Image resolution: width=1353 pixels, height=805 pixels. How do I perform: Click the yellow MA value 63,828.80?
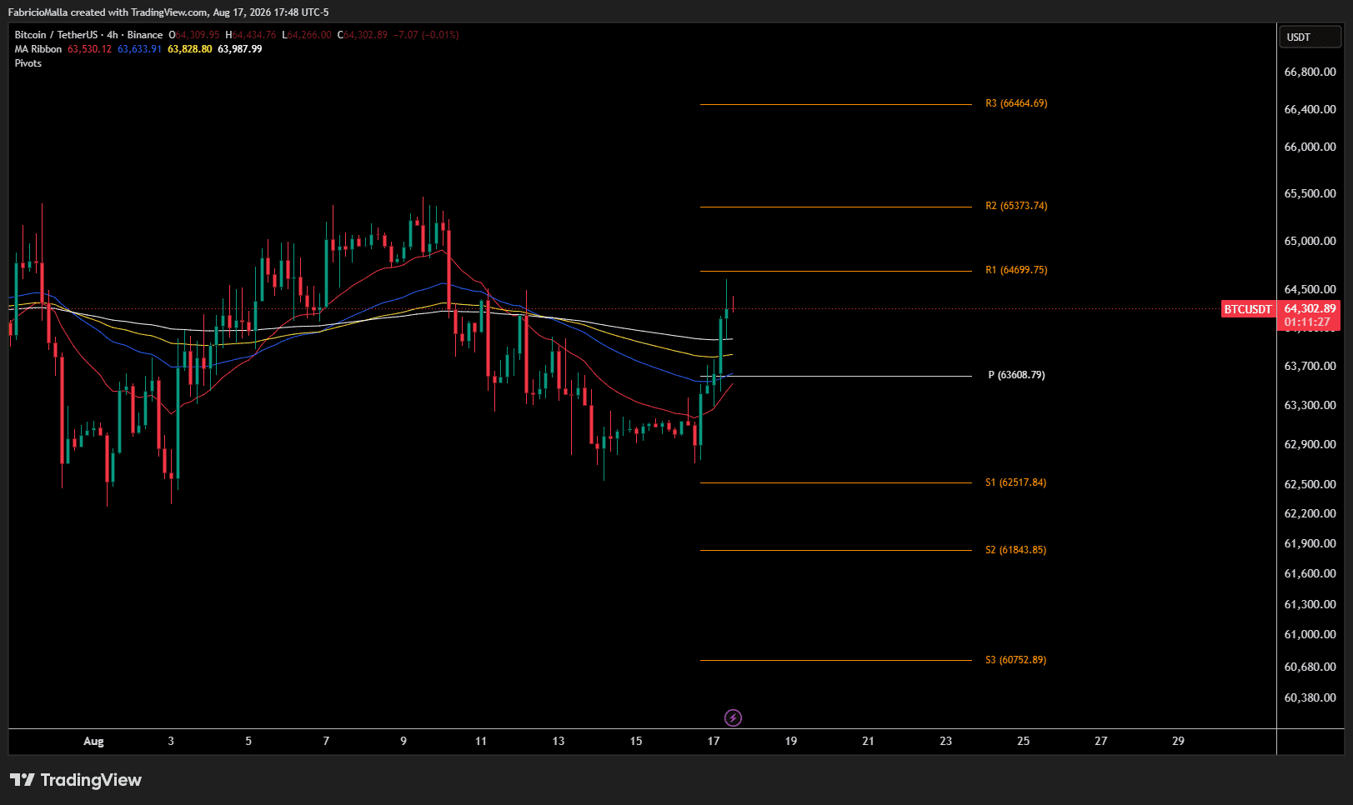(x=190, y=49)
